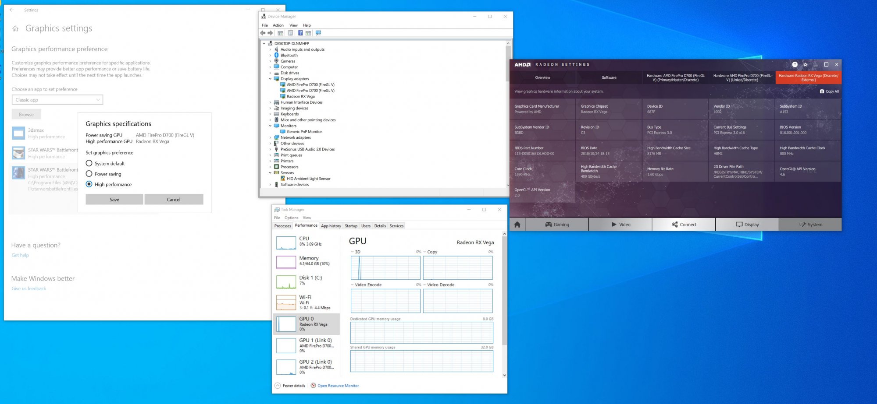
Task: Open the Software tab in Radeon Settings
Action: coord(609,77)
